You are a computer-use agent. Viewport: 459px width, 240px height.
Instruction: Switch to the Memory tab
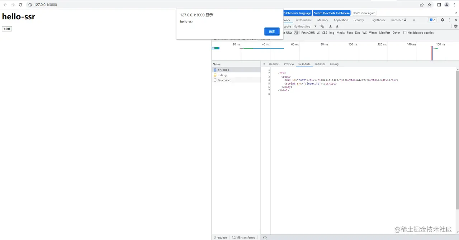point(323,20)
